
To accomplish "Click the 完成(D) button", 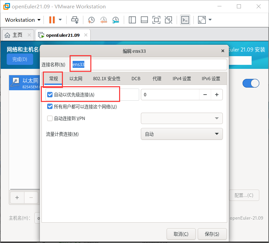I will click(20, 59).
